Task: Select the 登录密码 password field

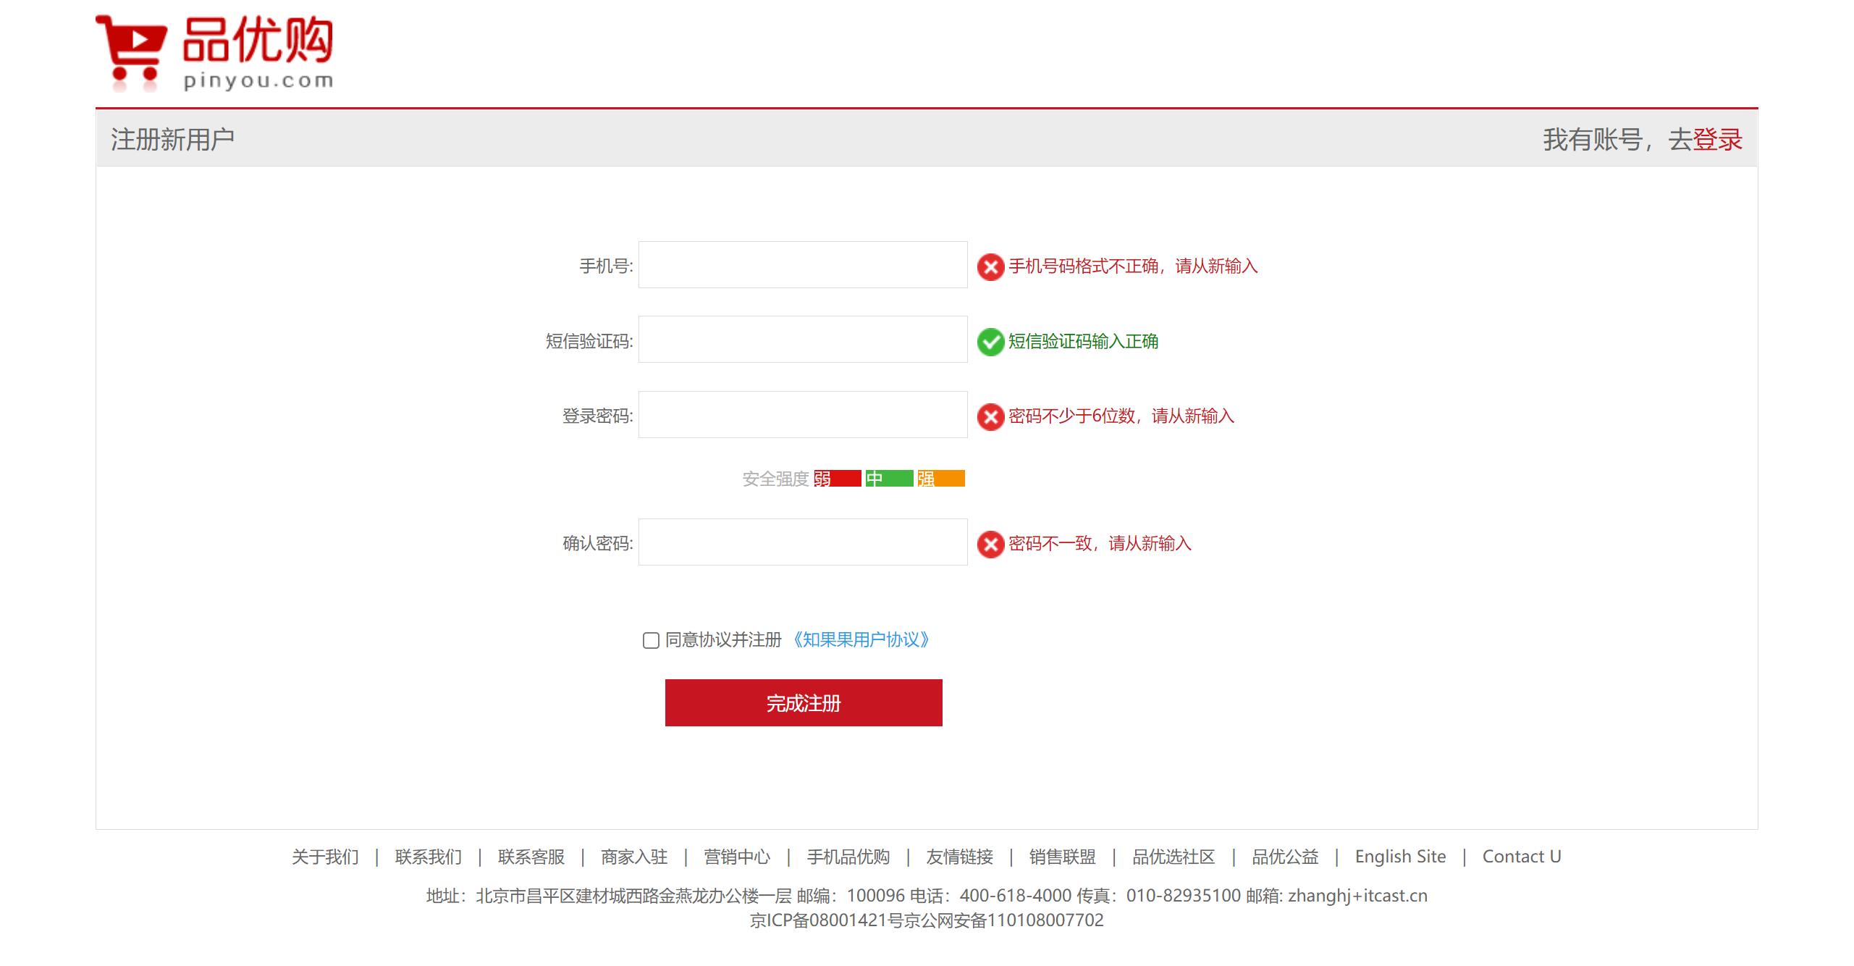Action: (802, 415)
